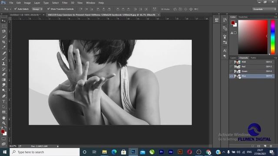Select the Spot Healing Brush tool
278x156 pixels.
pyautogui.click(x=3, y=53)
